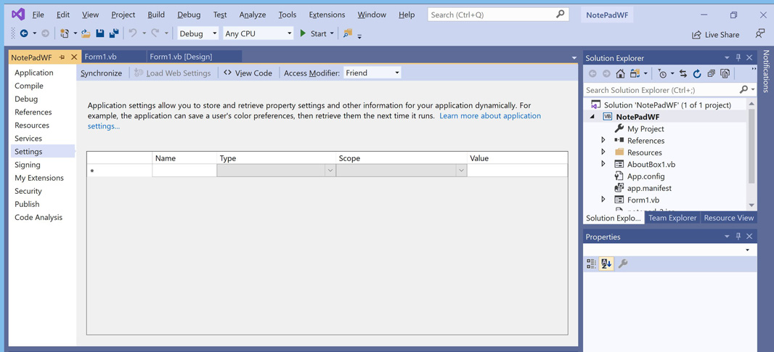The image size is (774, 352).
Task: Open the Debug configuration dropdown
Action: click(198, 33)
